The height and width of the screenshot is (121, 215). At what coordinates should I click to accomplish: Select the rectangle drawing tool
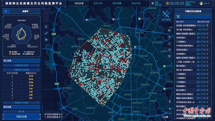point(46,15)
